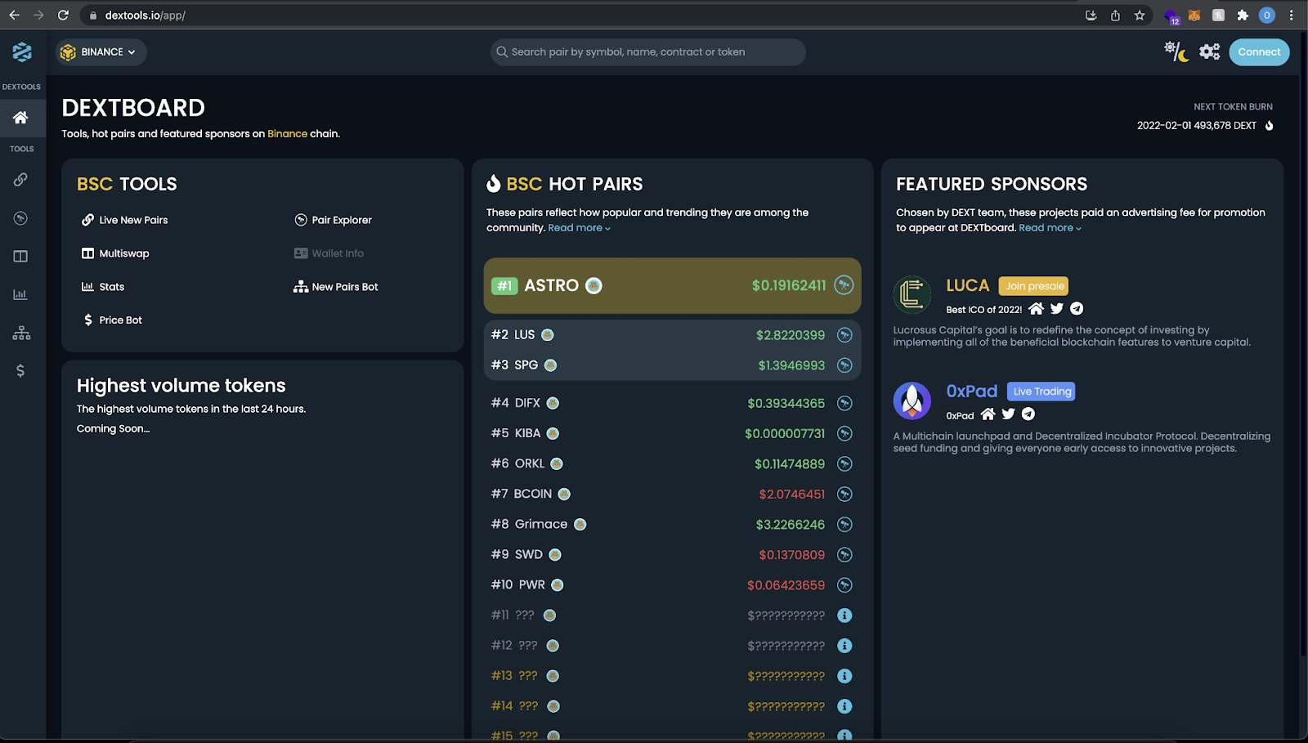Open Live New Pairs in BSC Tools
Image resolution: width=1308 pixels, height=743 pixels.
125,220
